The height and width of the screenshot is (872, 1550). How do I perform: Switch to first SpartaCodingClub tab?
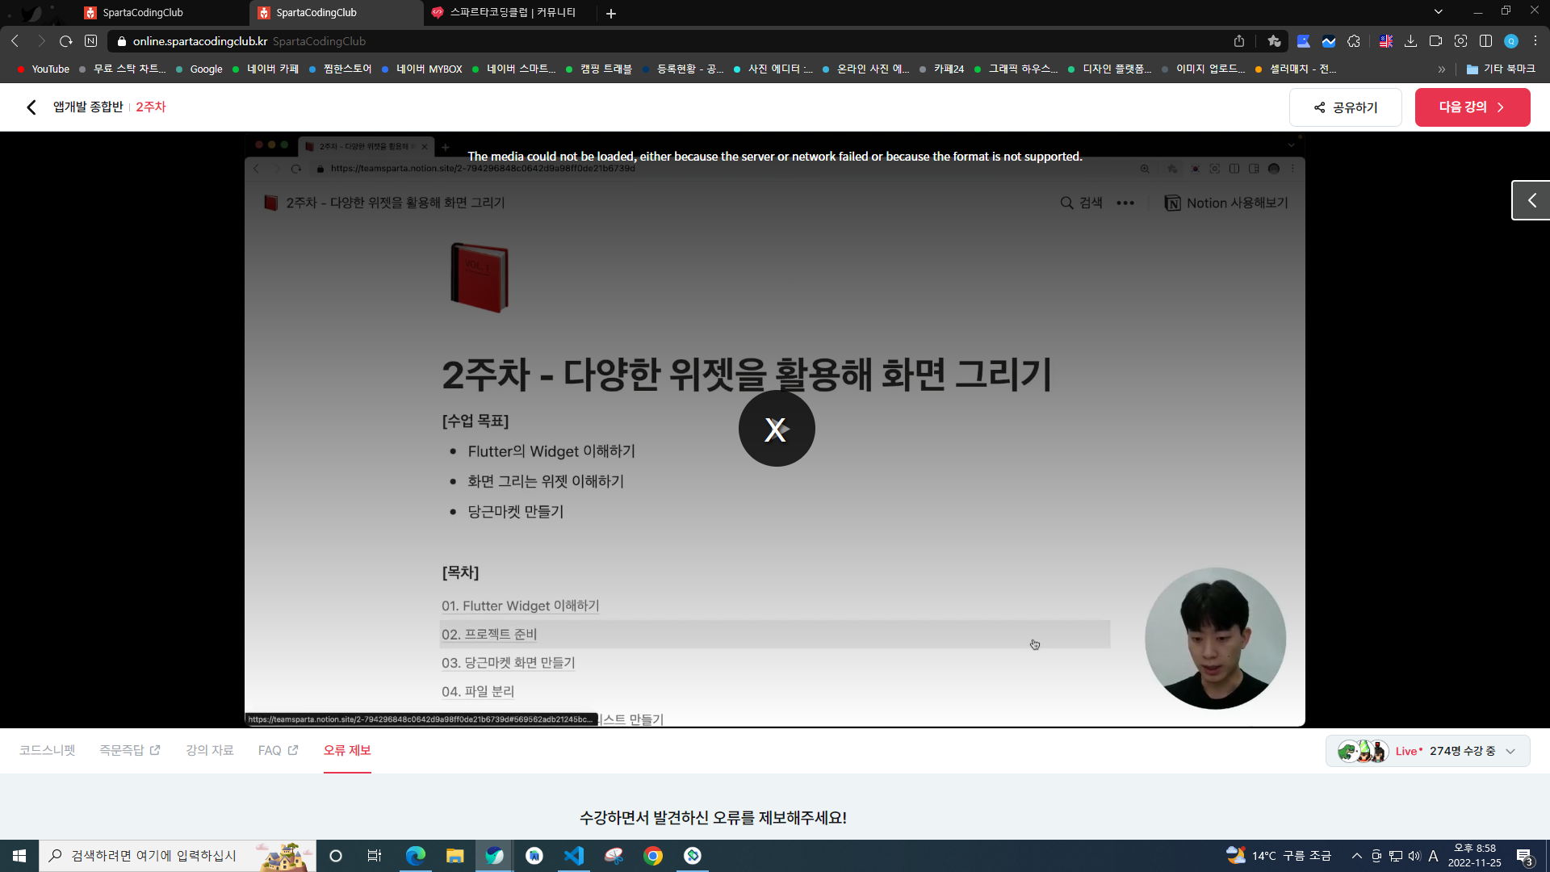tap(161, 13)
